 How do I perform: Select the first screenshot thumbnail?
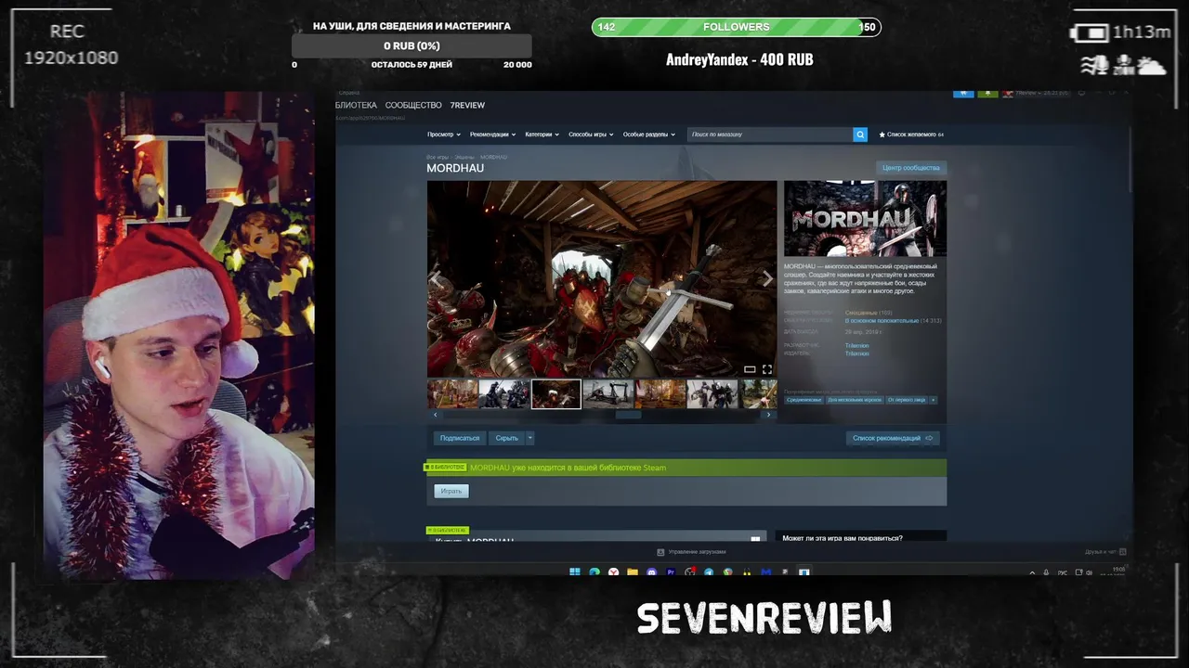point(452,394)
